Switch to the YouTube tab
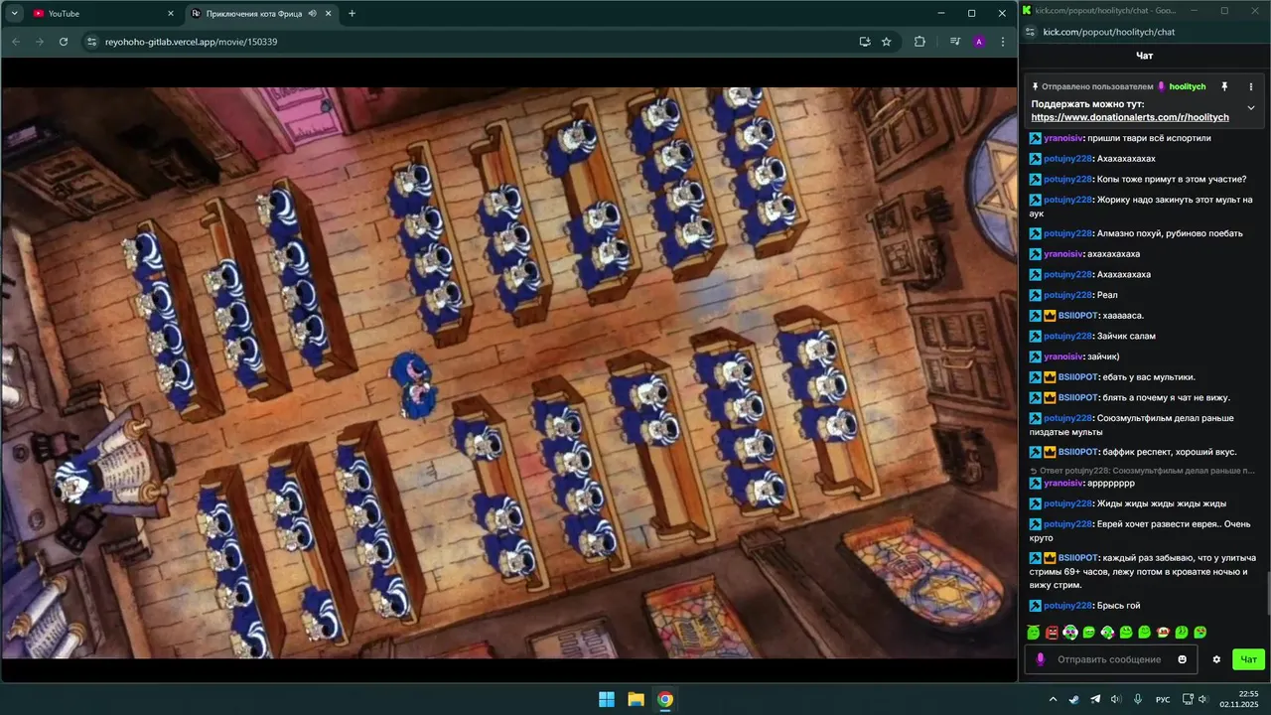 102,14
